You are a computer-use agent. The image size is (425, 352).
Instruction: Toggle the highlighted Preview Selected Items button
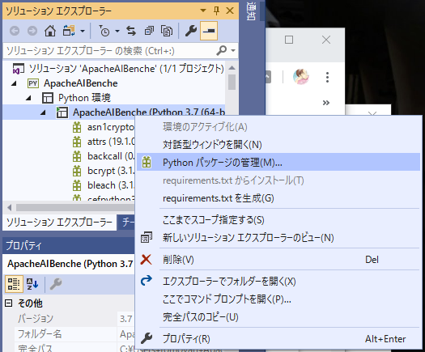(x=209, y=31)
